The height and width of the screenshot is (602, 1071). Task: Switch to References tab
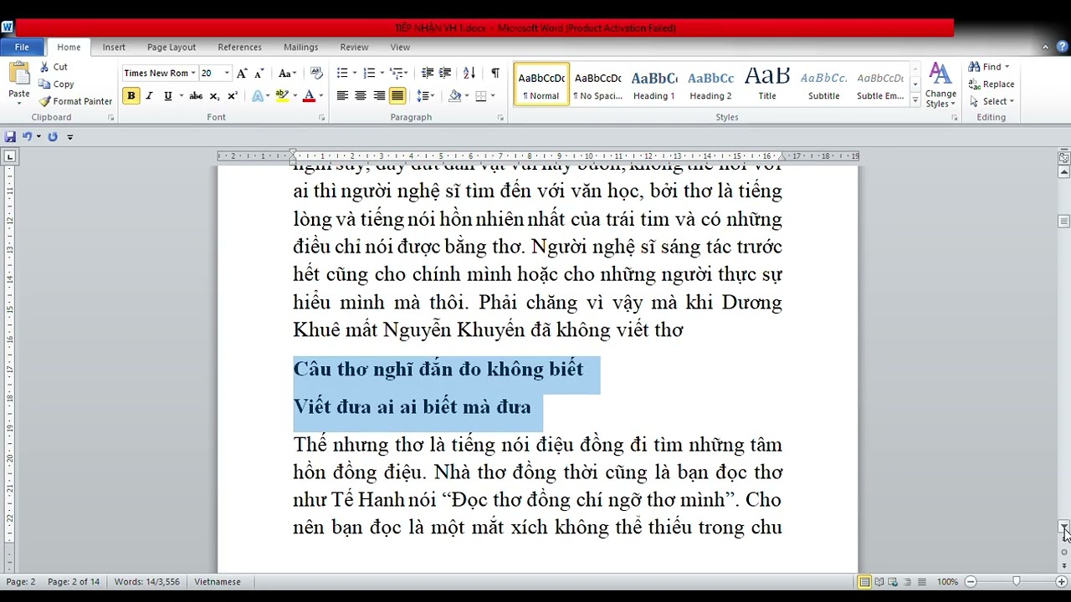click(240, 47)
